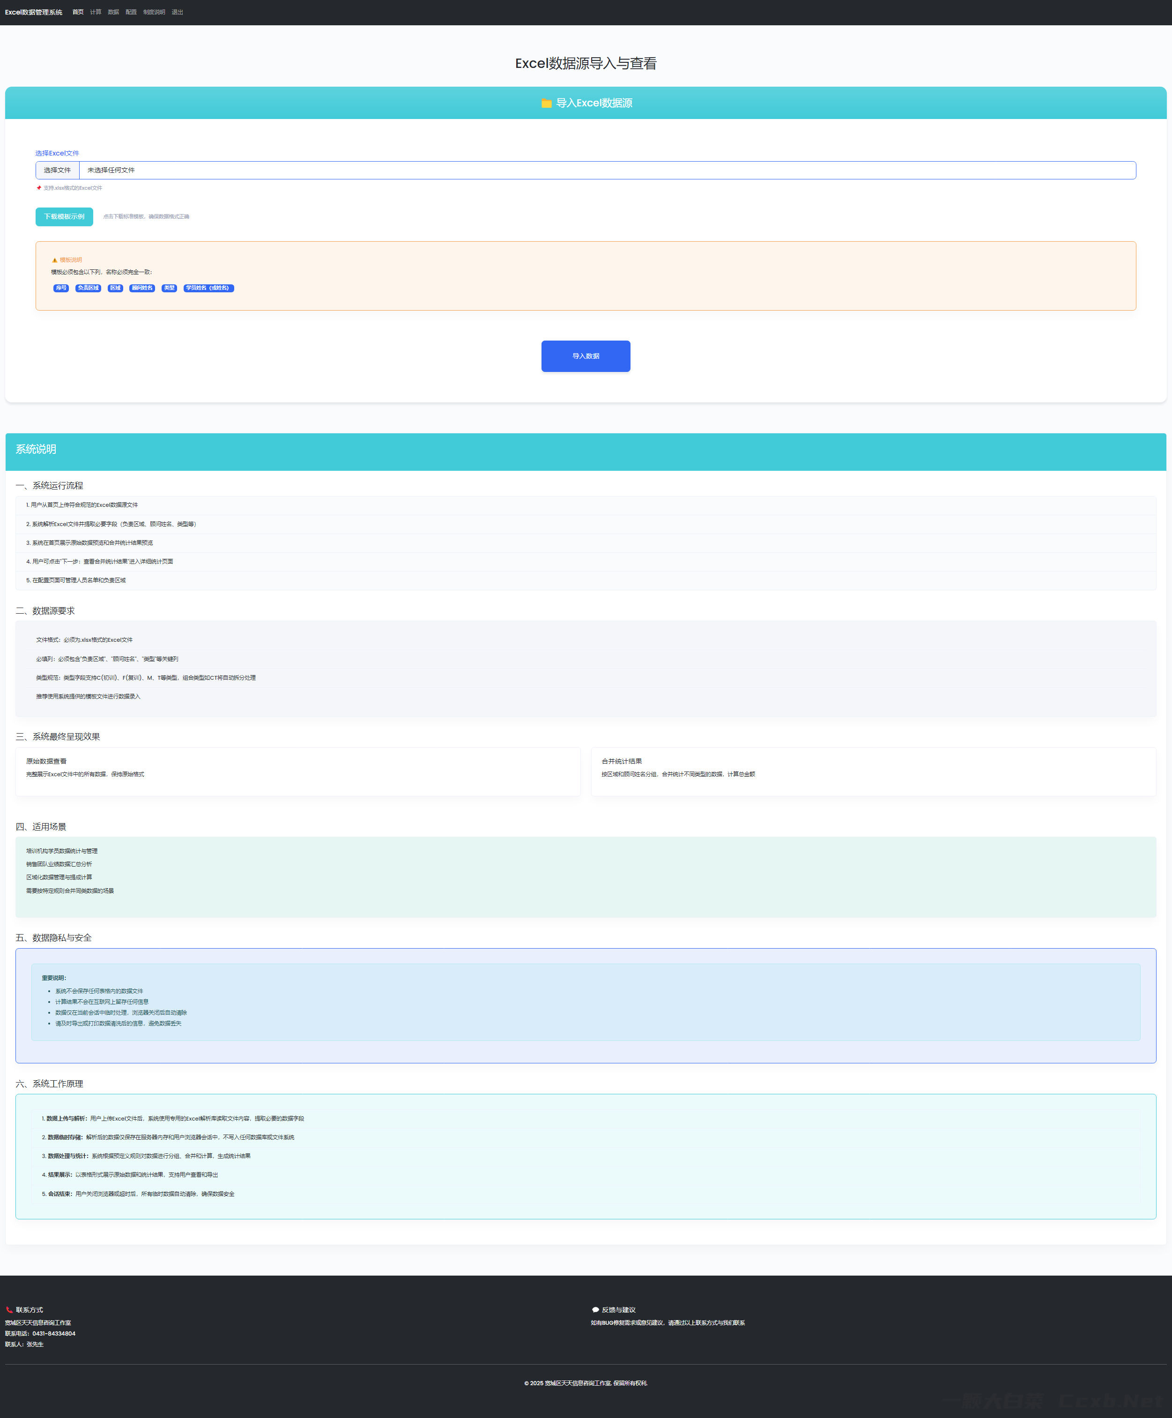Click the 未选择任何文件 file input field
Image resolution: width=1172 pixels, height=1418 pixels.
tap(607, 170)
